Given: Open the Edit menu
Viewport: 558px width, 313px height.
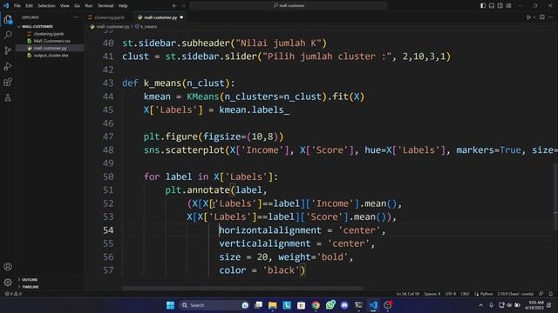Looking at the screenshot, I should pos(29,6).
